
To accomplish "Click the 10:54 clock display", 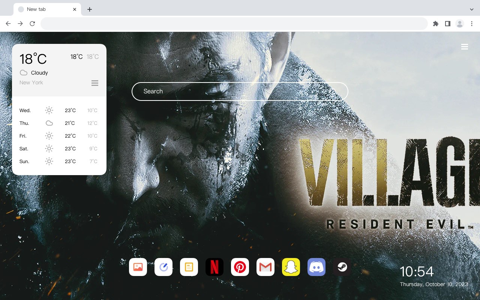I will coord(417,271).
